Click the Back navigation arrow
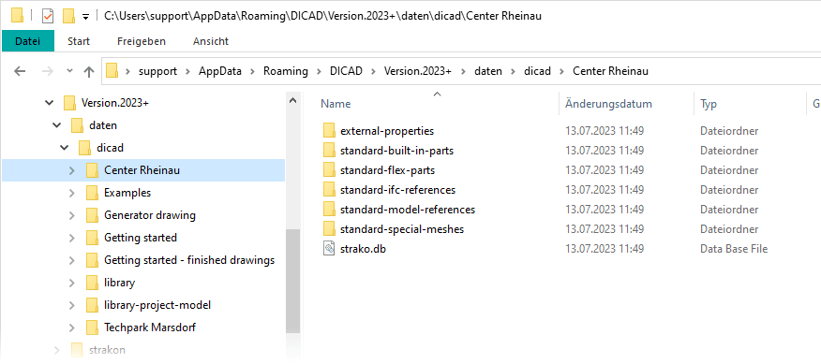 click(20, 71)
